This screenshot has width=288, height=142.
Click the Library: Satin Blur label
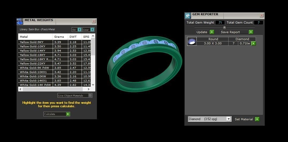click(x=37, y=29)
